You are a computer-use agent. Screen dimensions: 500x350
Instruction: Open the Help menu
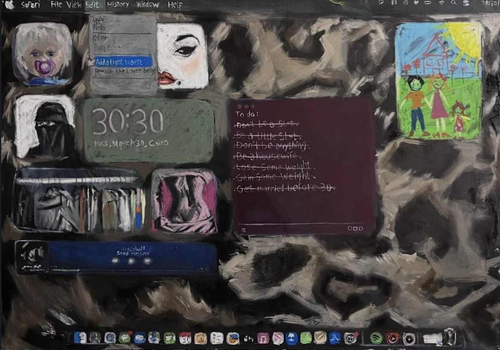(175, 5)
